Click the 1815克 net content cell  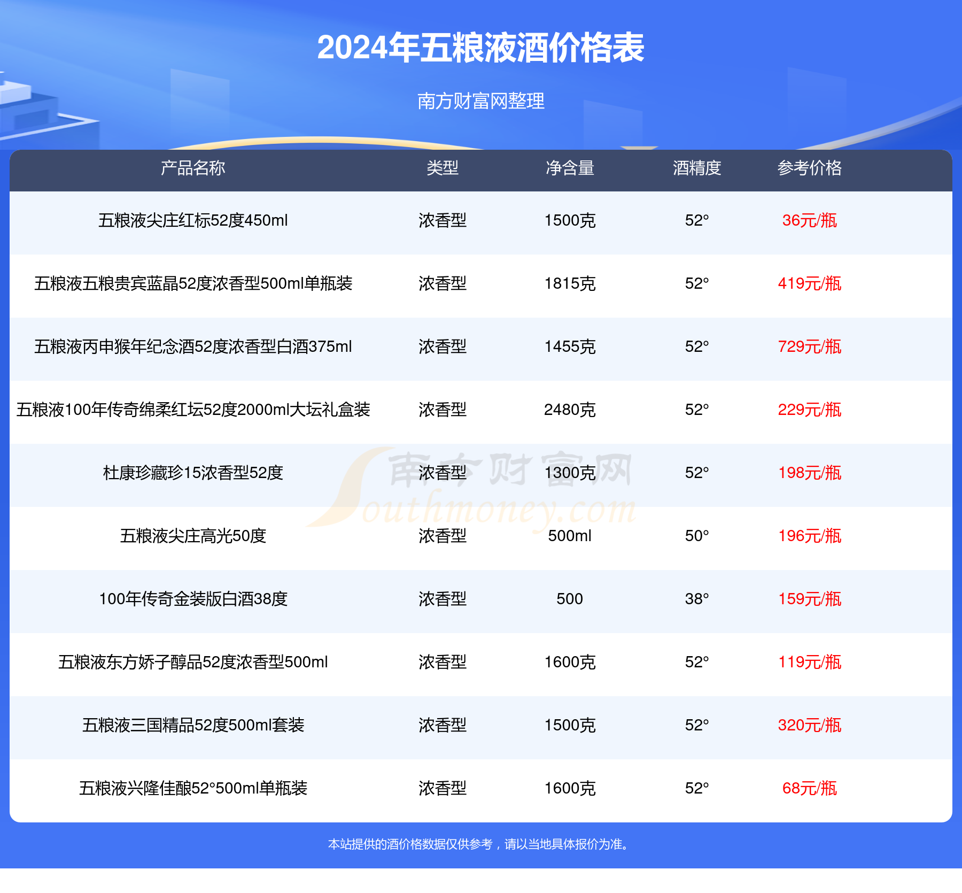tap(570, 283)
